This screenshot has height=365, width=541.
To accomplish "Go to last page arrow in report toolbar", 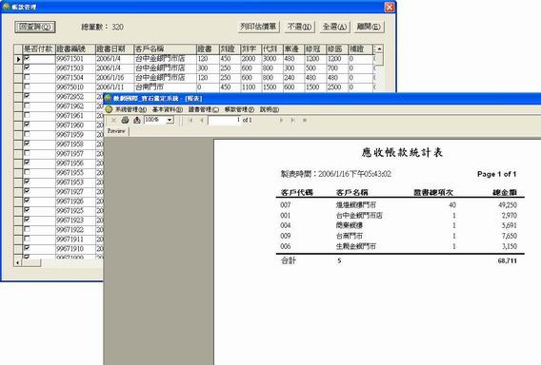I will [x=293, y=120].
